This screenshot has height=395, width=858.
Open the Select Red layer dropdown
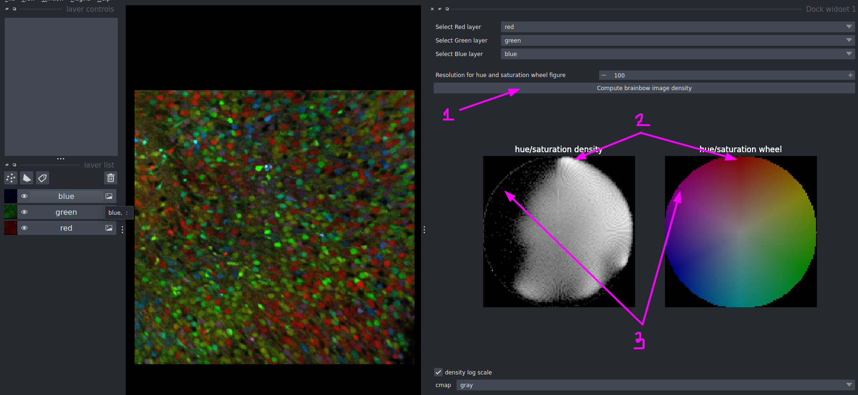pyautogui.click(x=678, y=27)
